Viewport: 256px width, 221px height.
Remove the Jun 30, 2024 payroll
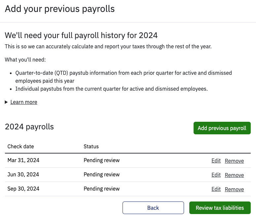[x=234, y=175]
